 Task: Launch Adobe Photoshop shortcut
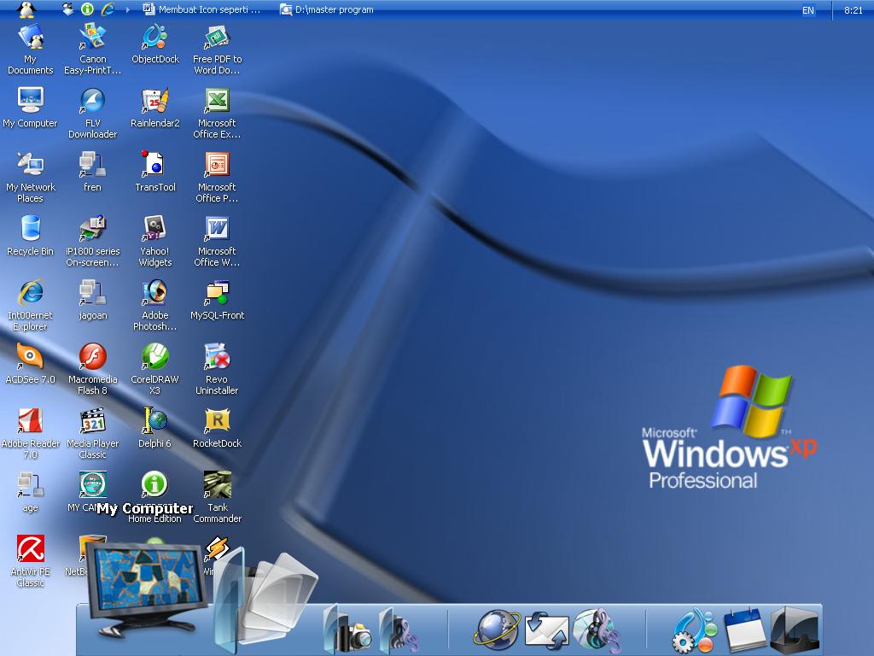155,305
